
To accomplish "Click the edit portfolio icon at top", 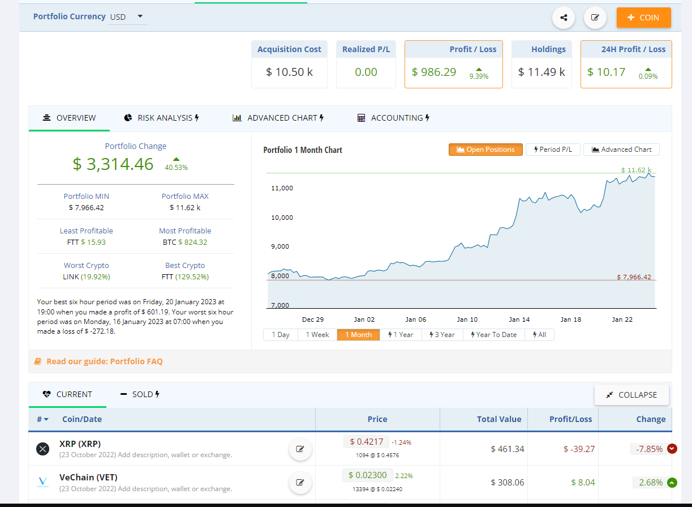I will pyautogui.click(x=595, y=18).
